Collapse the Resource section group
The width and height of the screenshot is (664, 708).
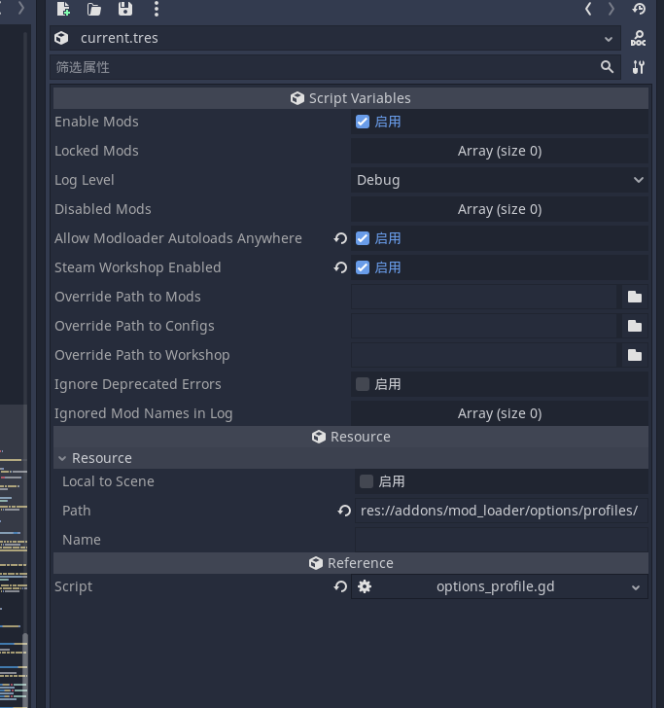point(62,458)
